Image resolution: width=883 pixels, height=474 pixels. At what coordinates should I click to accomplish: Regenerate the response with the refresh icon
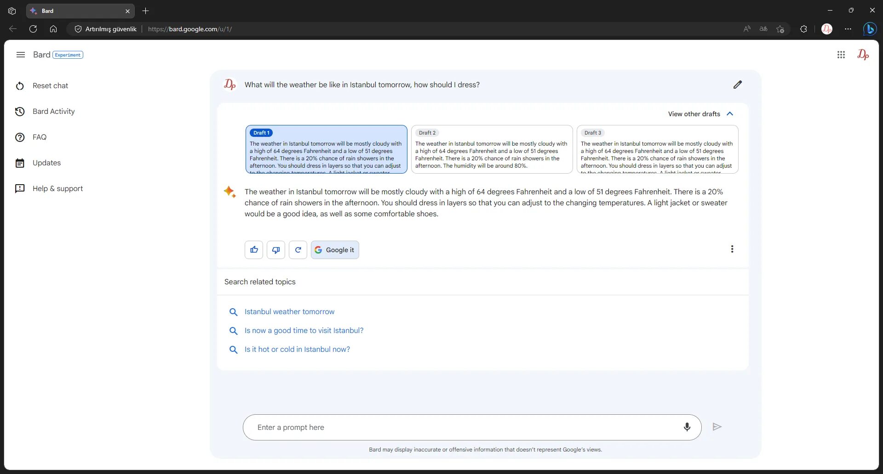pos(298,250)
